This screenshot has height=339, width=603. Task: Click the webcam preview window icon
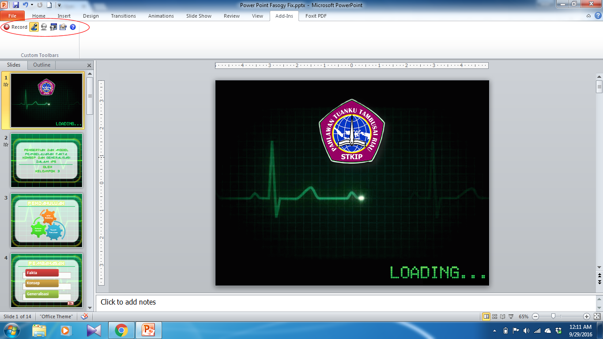tap(53, 27)
